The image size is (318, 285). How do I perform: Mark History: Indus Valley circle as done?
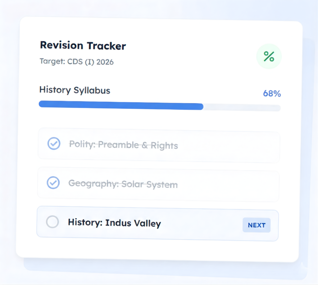coord(52,222)
